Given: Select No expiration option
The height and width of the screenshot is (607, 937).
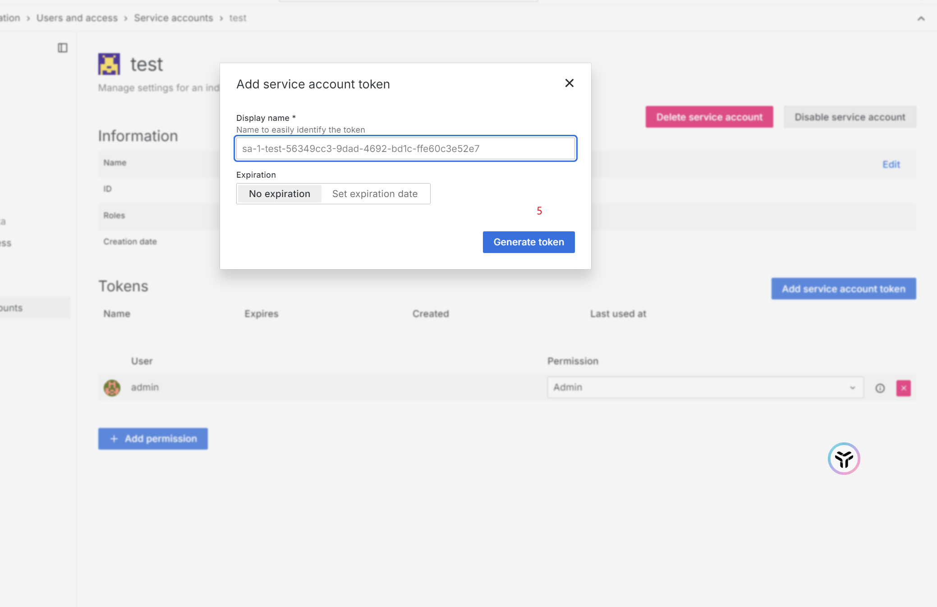Looking at the screenshot, I should 279,194.
